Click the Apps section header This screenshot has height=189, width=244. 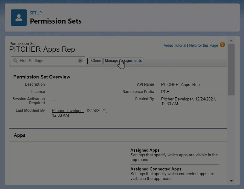coord(19,135)
